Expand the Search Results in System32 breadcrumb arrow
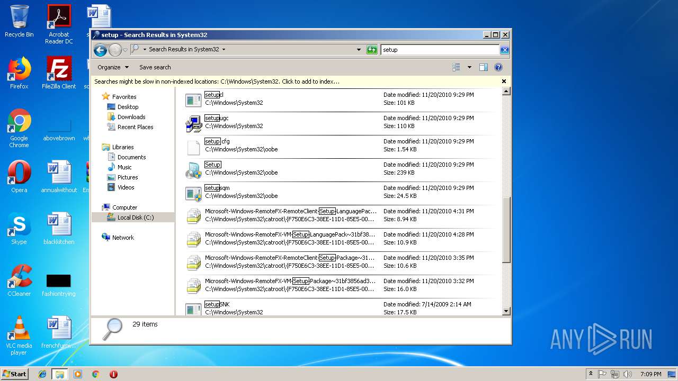The image size is (678, 381). tap(224, 50)
